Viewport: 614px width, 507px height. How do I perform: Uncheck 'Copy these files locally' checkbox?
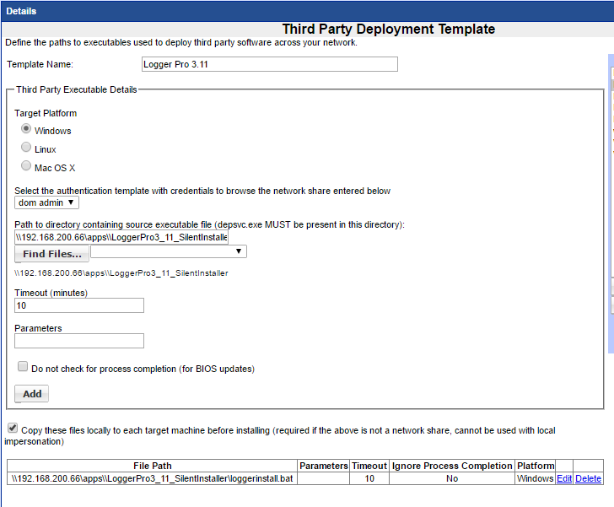click(x=12, y=429)
